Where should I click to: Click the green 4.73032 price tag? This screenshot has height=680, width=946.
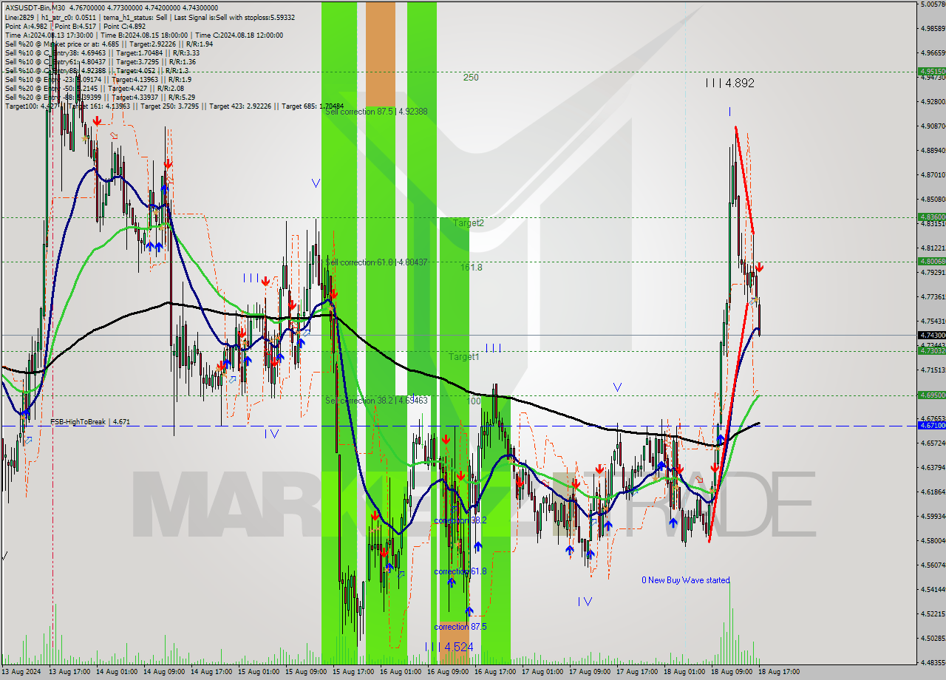click(x=931, y=351)
